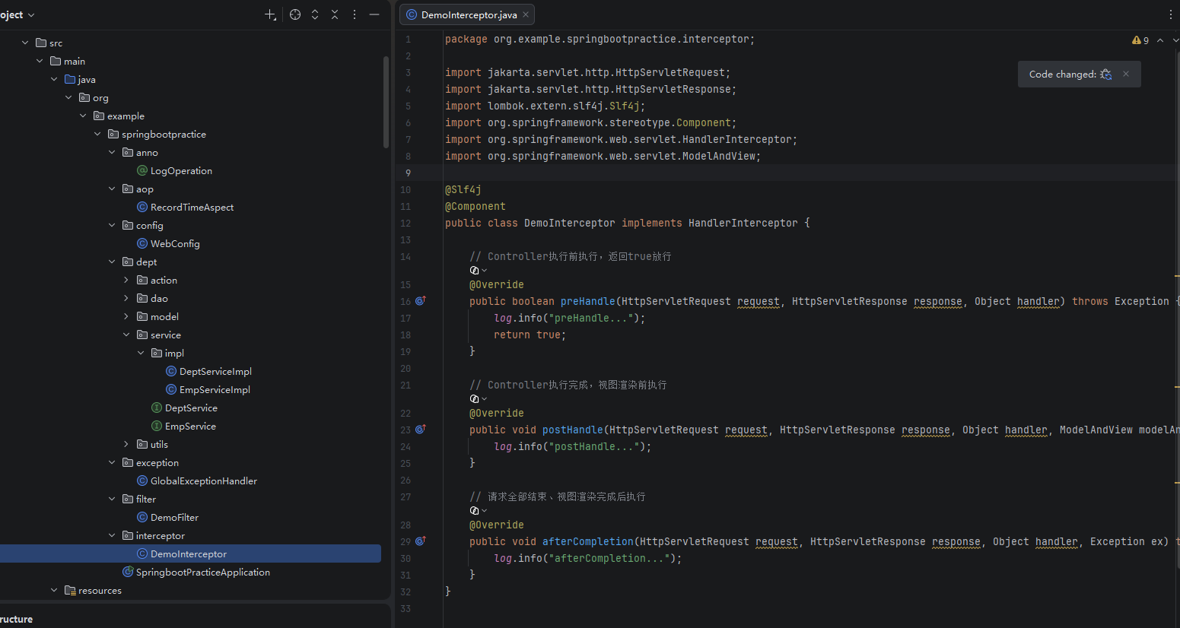Expand the action package folder

[x=126, y=281]
